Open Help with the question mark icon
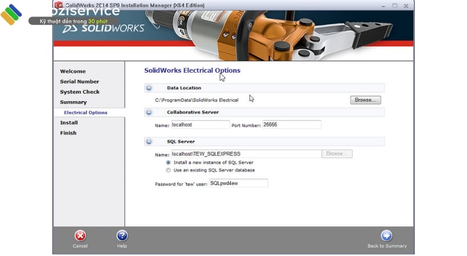This screenshot has height=256, width=467. [122, 236]
